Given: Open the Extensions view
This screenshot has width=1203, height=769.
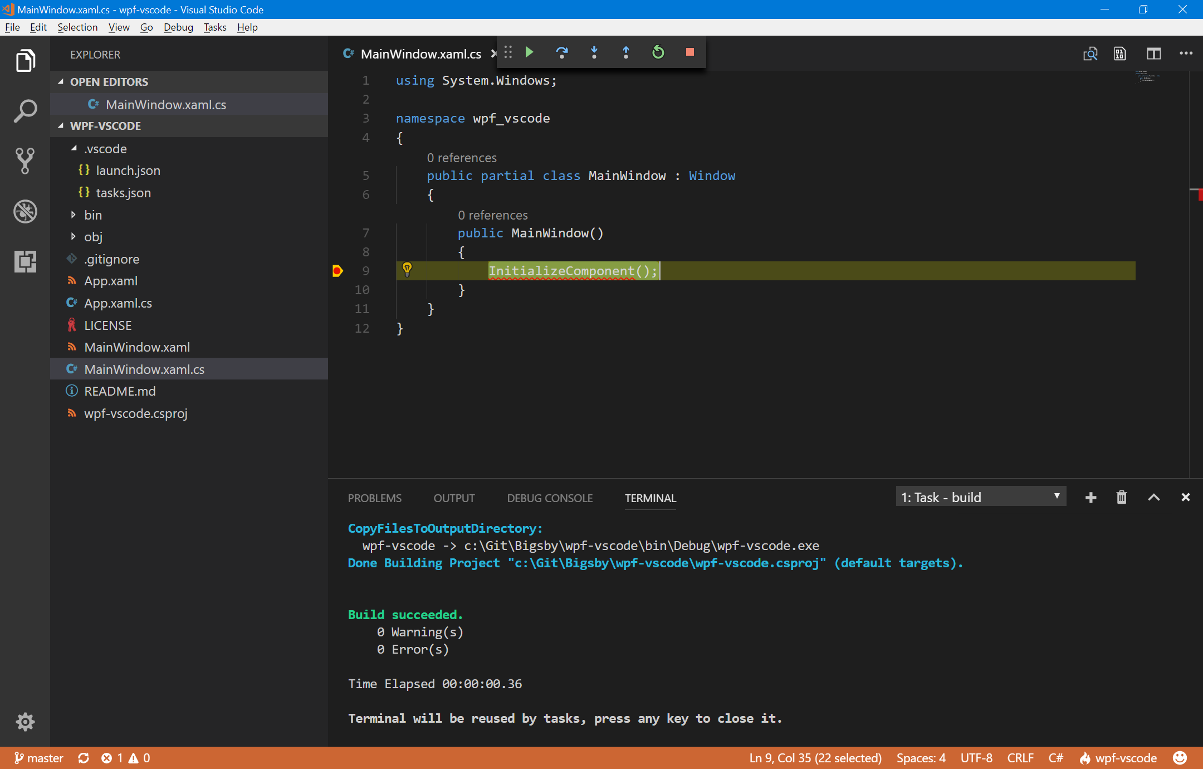Looking at the screenshot, I should tap(25, 261).
